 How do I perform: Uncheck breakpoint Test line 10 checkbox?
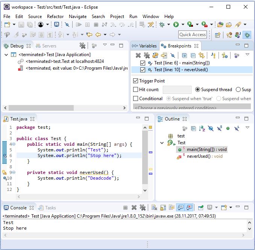coord(143,70)
